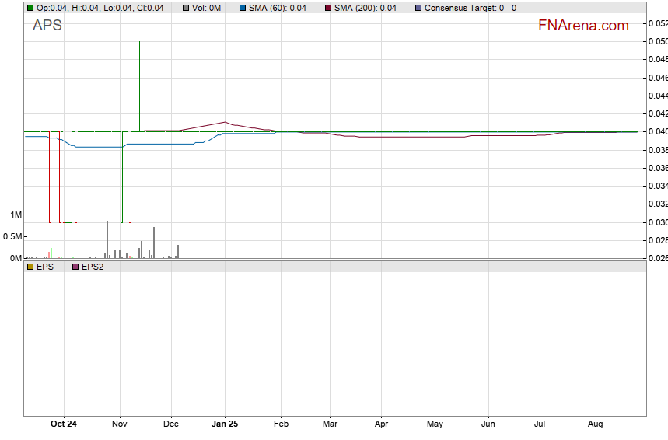Click the blue SMA (60) legend swatch
The height and width of the screenshot is (440, 668).
pos(242,8)
